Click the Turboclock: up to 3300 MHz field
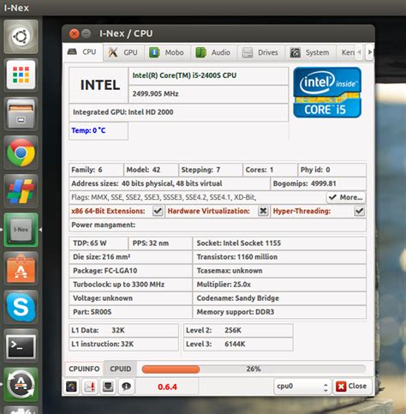The image size is (406, 414). click(130, 285)
